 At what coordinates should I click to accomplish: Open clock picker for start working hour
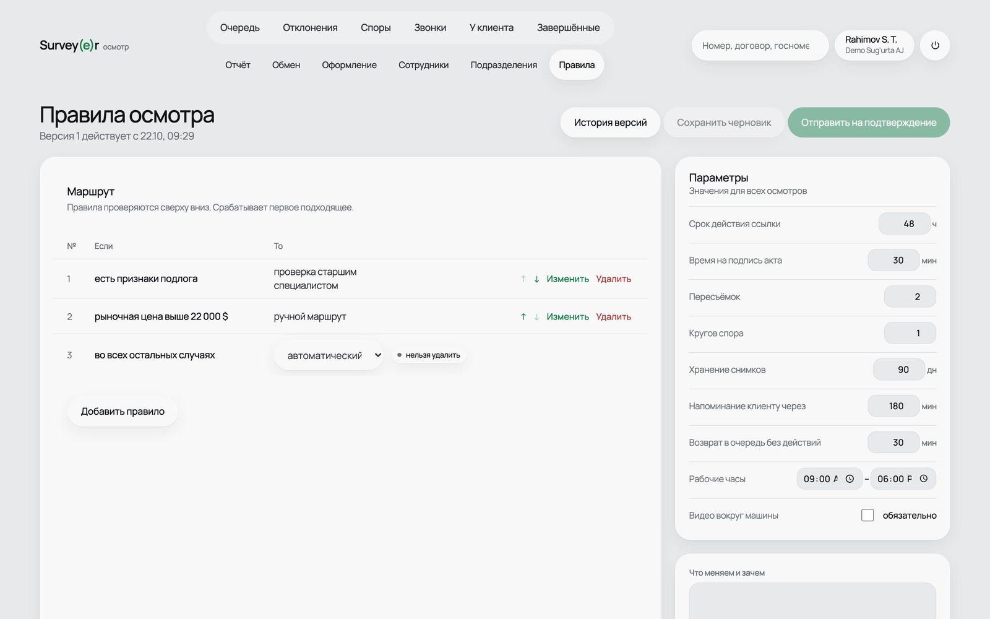[x=850, y=479]
